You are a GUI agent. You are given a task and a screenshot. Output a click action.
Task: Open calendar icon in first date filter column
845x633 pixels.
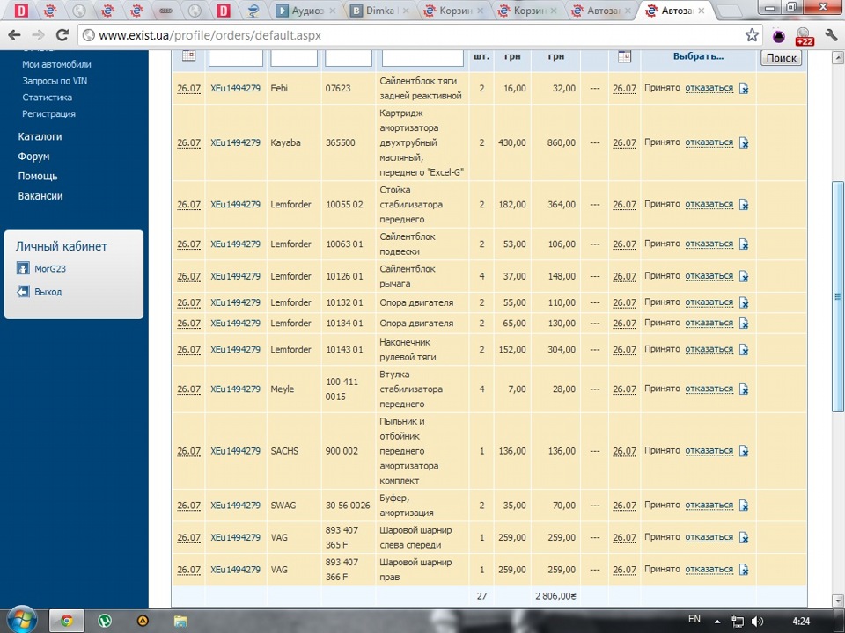(x=188, y=55)
